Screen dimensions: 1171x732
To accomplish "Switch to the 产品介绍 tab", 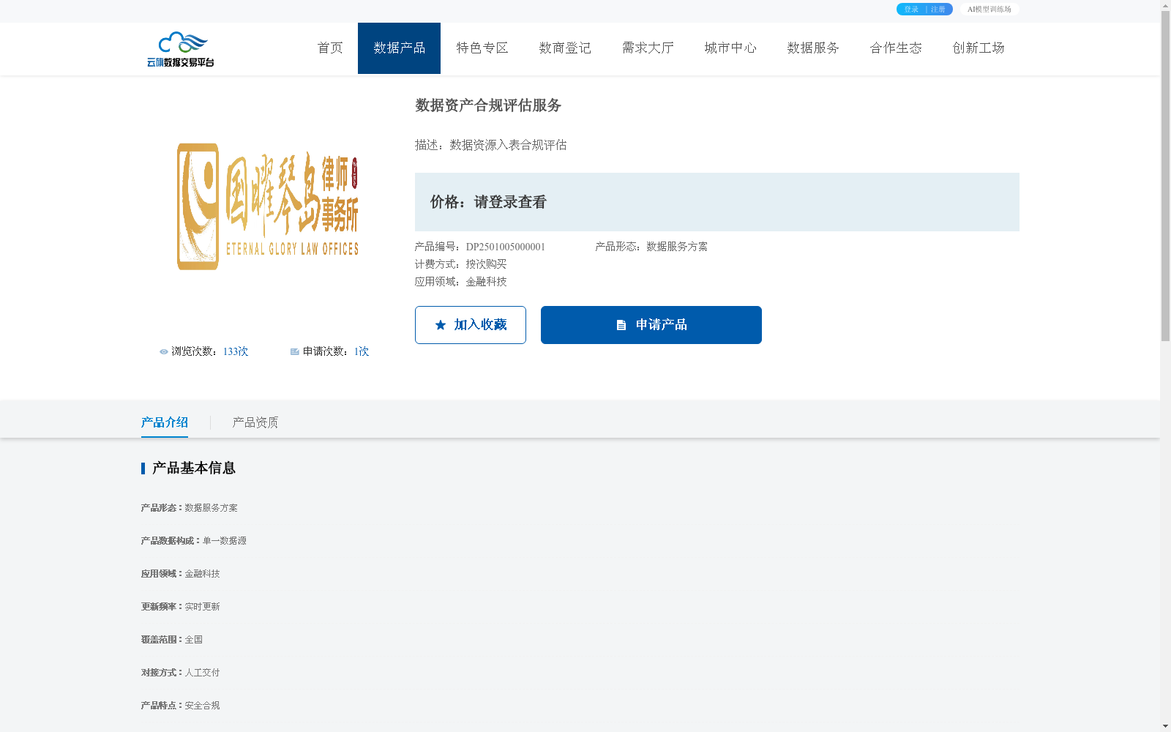I will 165,422.
